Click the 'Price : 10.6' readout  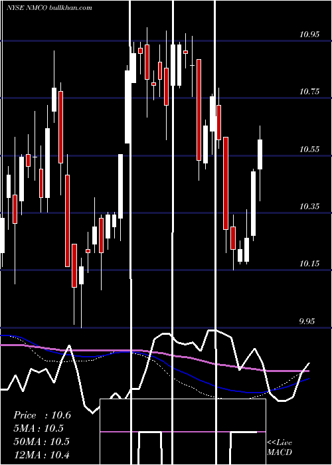pos(42,415)
